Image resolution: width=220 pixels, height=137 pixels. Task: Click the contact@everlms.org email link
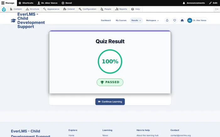(x=181, y=135)
